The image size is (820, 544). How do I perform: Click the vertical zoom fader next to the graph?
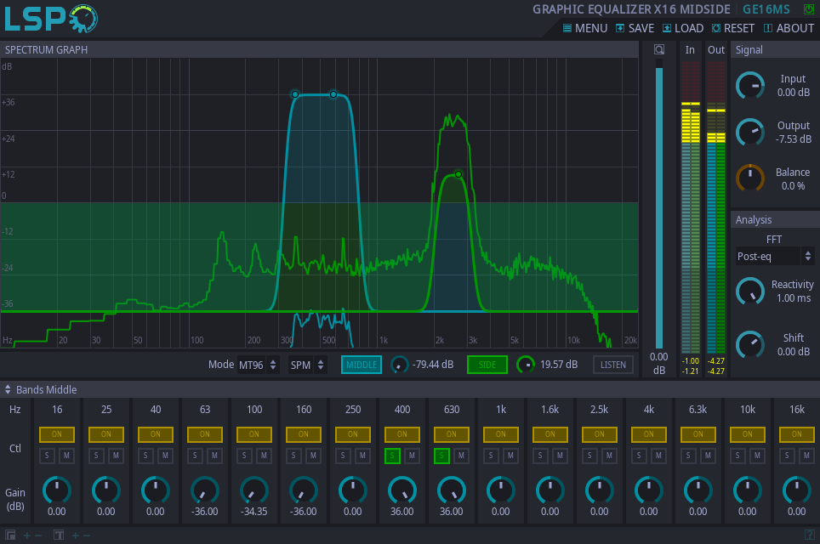(x=659, y=204)
